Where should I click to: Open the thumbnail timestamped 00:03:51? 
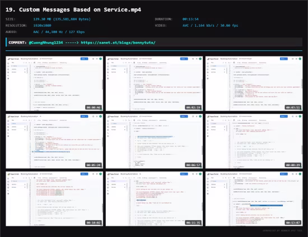[254, 83]
